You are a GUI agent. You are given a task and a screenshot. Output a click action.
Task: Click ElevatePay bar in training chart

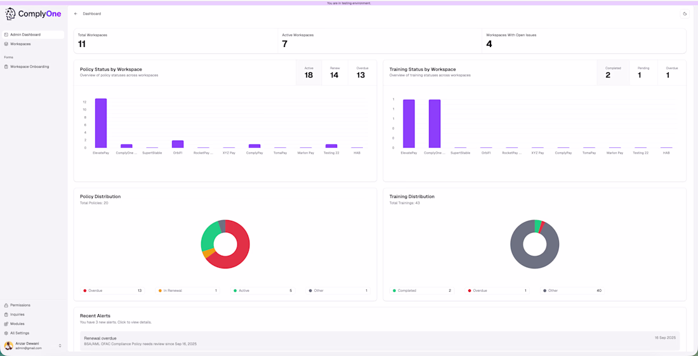(x=409, y=124)
